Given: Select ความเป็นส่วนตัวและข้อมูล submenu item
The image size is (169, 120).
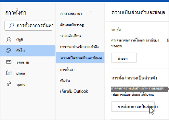Looking at the screenshot, I should pos(80,58).
